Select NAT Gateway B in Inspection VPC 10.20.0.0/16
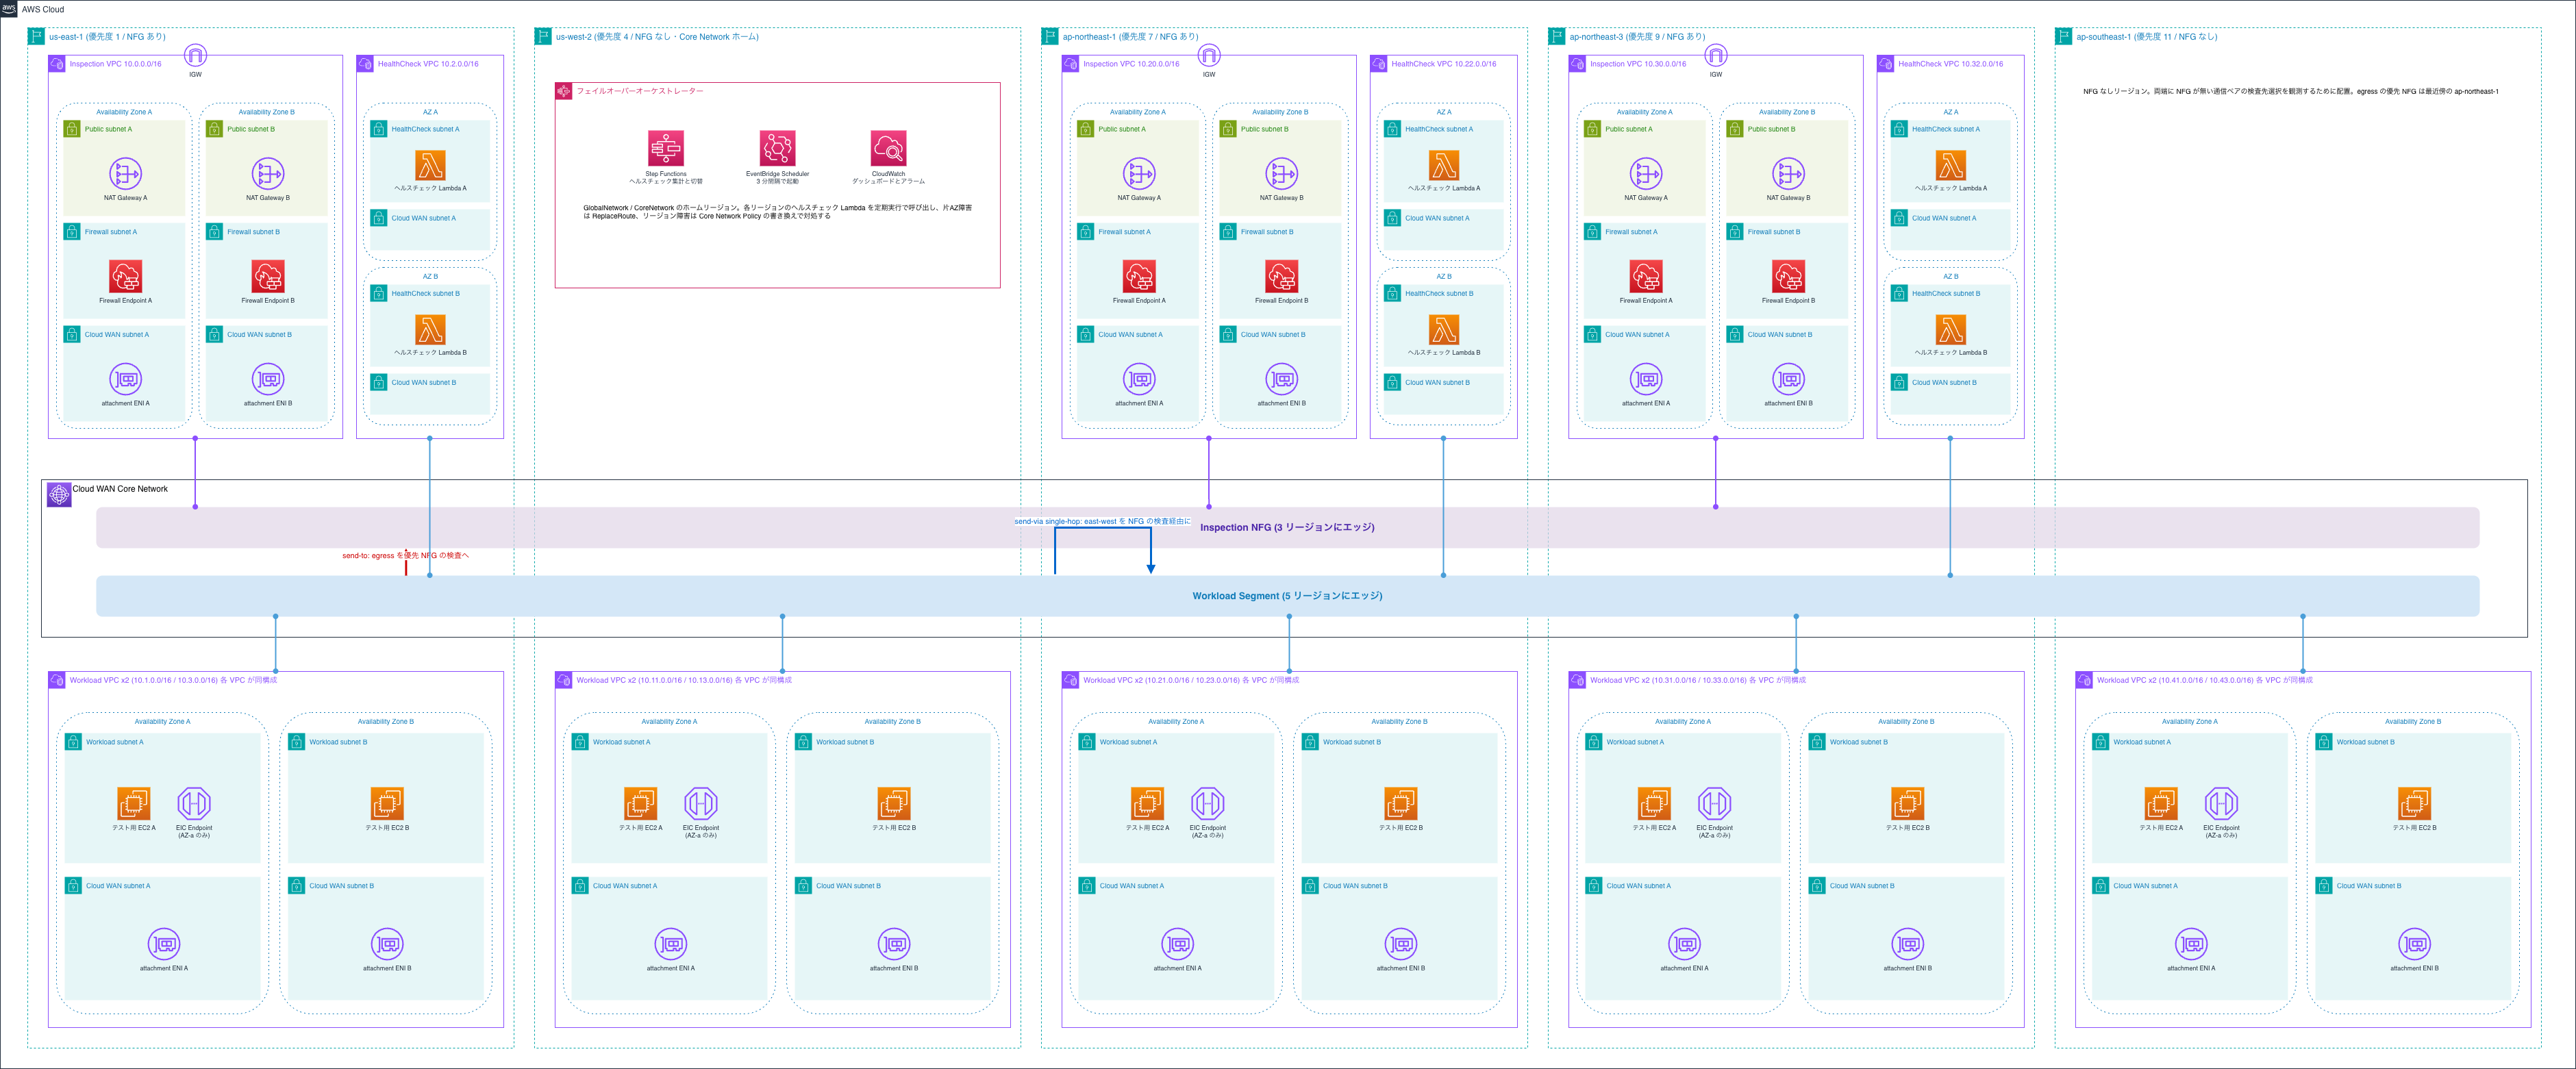The height and width of the screenshot is (1069, 2576). [1282, 174]
